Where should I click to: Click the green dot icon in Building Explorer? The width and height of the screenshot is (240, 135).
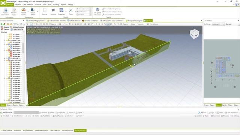tap(1, 24)
